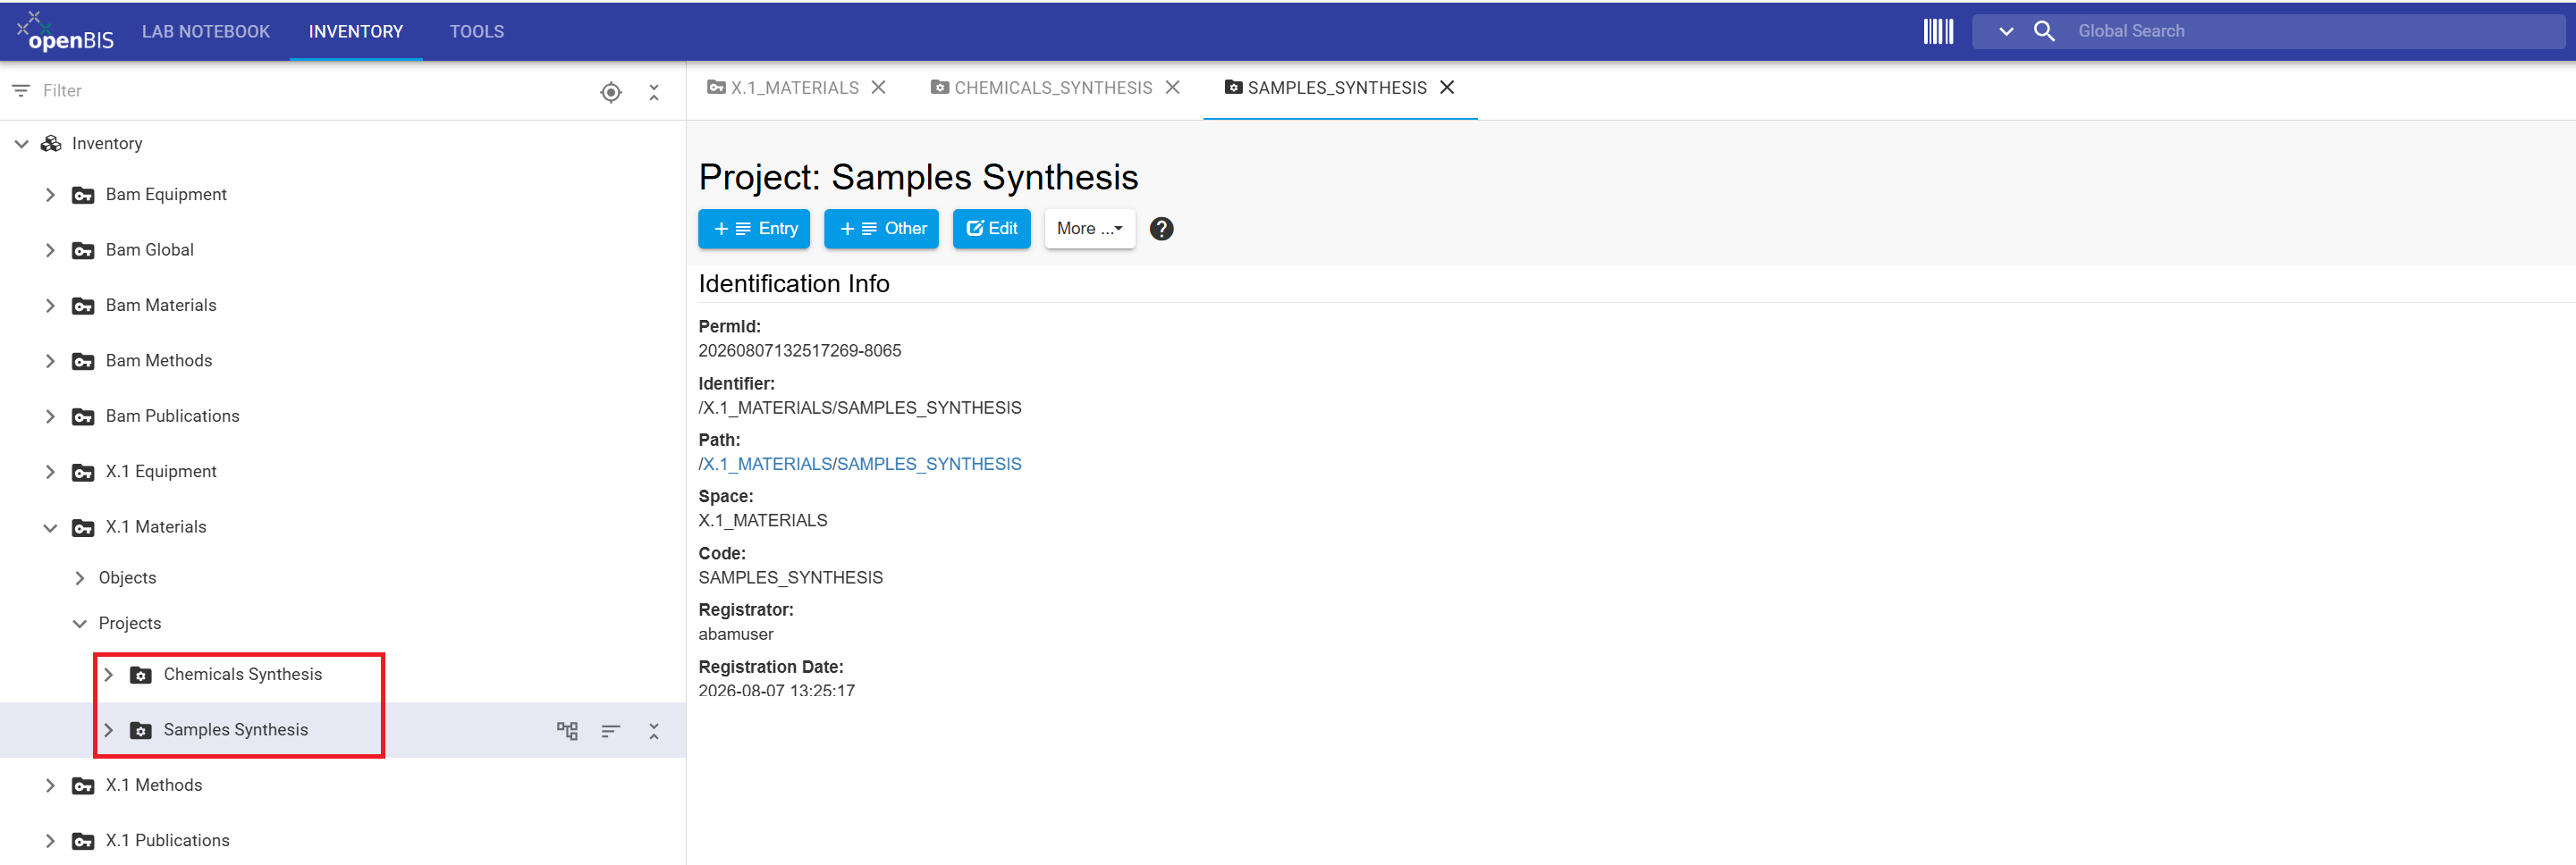Click the hierarchy icon on Samples Synthesis row
2576x865 pixels.
pos(567,731)
